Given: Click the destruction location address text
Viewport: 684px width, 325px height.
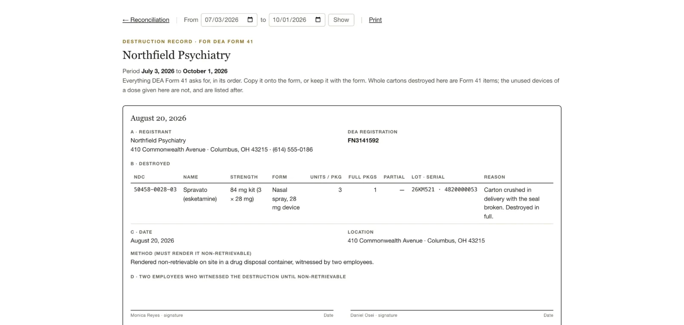Looking at the screenshot, I should pyautogui.click(x=416, y=240).
